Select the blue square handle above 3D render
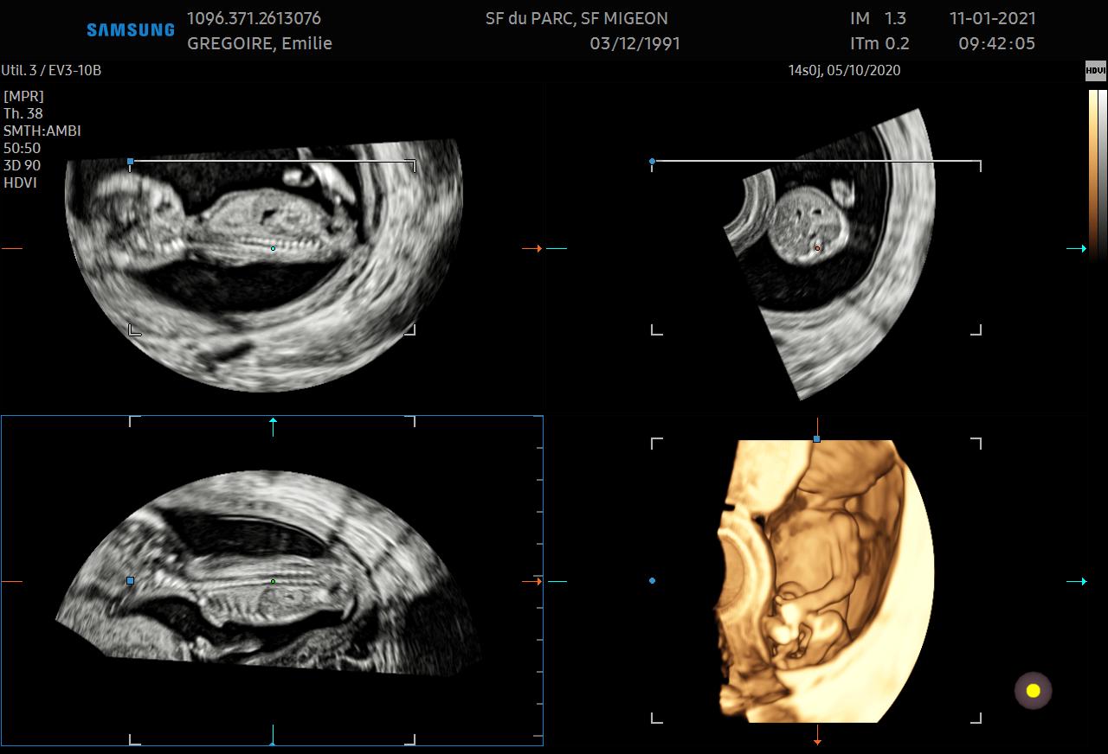Screen dimensions: 1108x754 tap(816, 439)
